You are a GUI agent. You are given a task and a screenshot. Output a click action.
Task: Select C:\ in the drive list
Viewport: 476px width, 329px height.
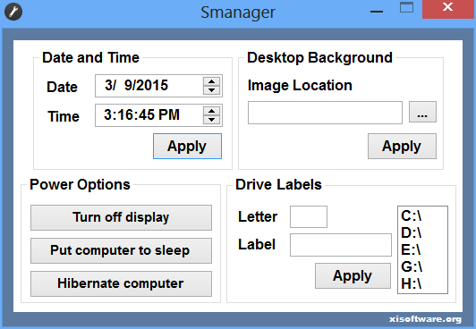[422, 215]
